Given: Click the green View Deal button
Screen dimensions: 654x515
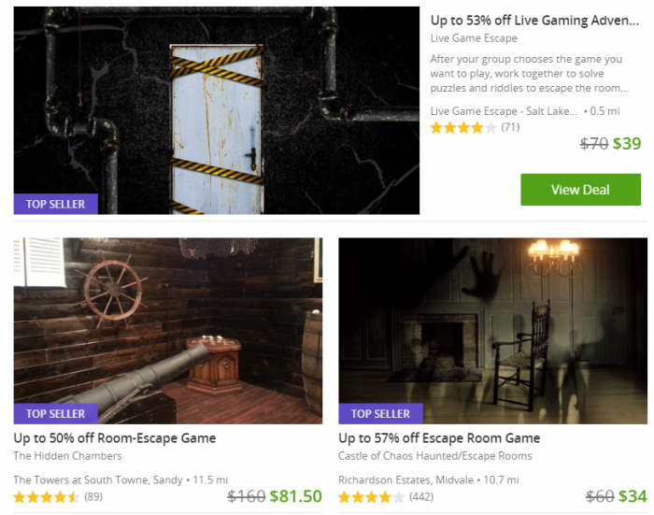Looking at the screenshot, I should pos(580,190).
